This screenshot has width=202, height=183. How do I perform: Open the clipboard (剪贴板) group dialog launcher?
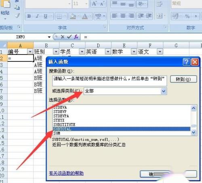coord(19,27)
